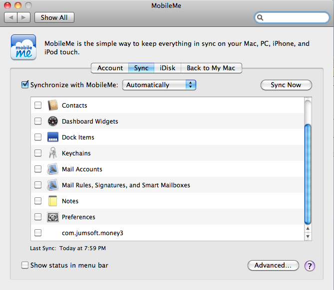Tick the Mail Accounts checkbox
The height and width of the screenshot is (290, 334).
pyautogui.click(x=38, y=169)
